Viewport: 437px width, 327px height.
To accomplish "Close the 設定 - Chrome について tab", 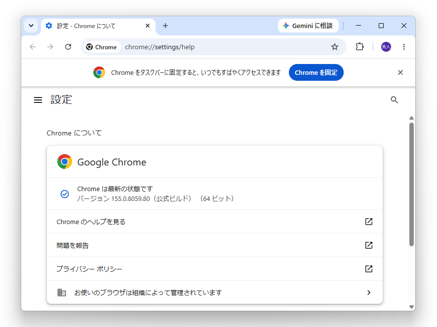I will (x=148, y=26).
